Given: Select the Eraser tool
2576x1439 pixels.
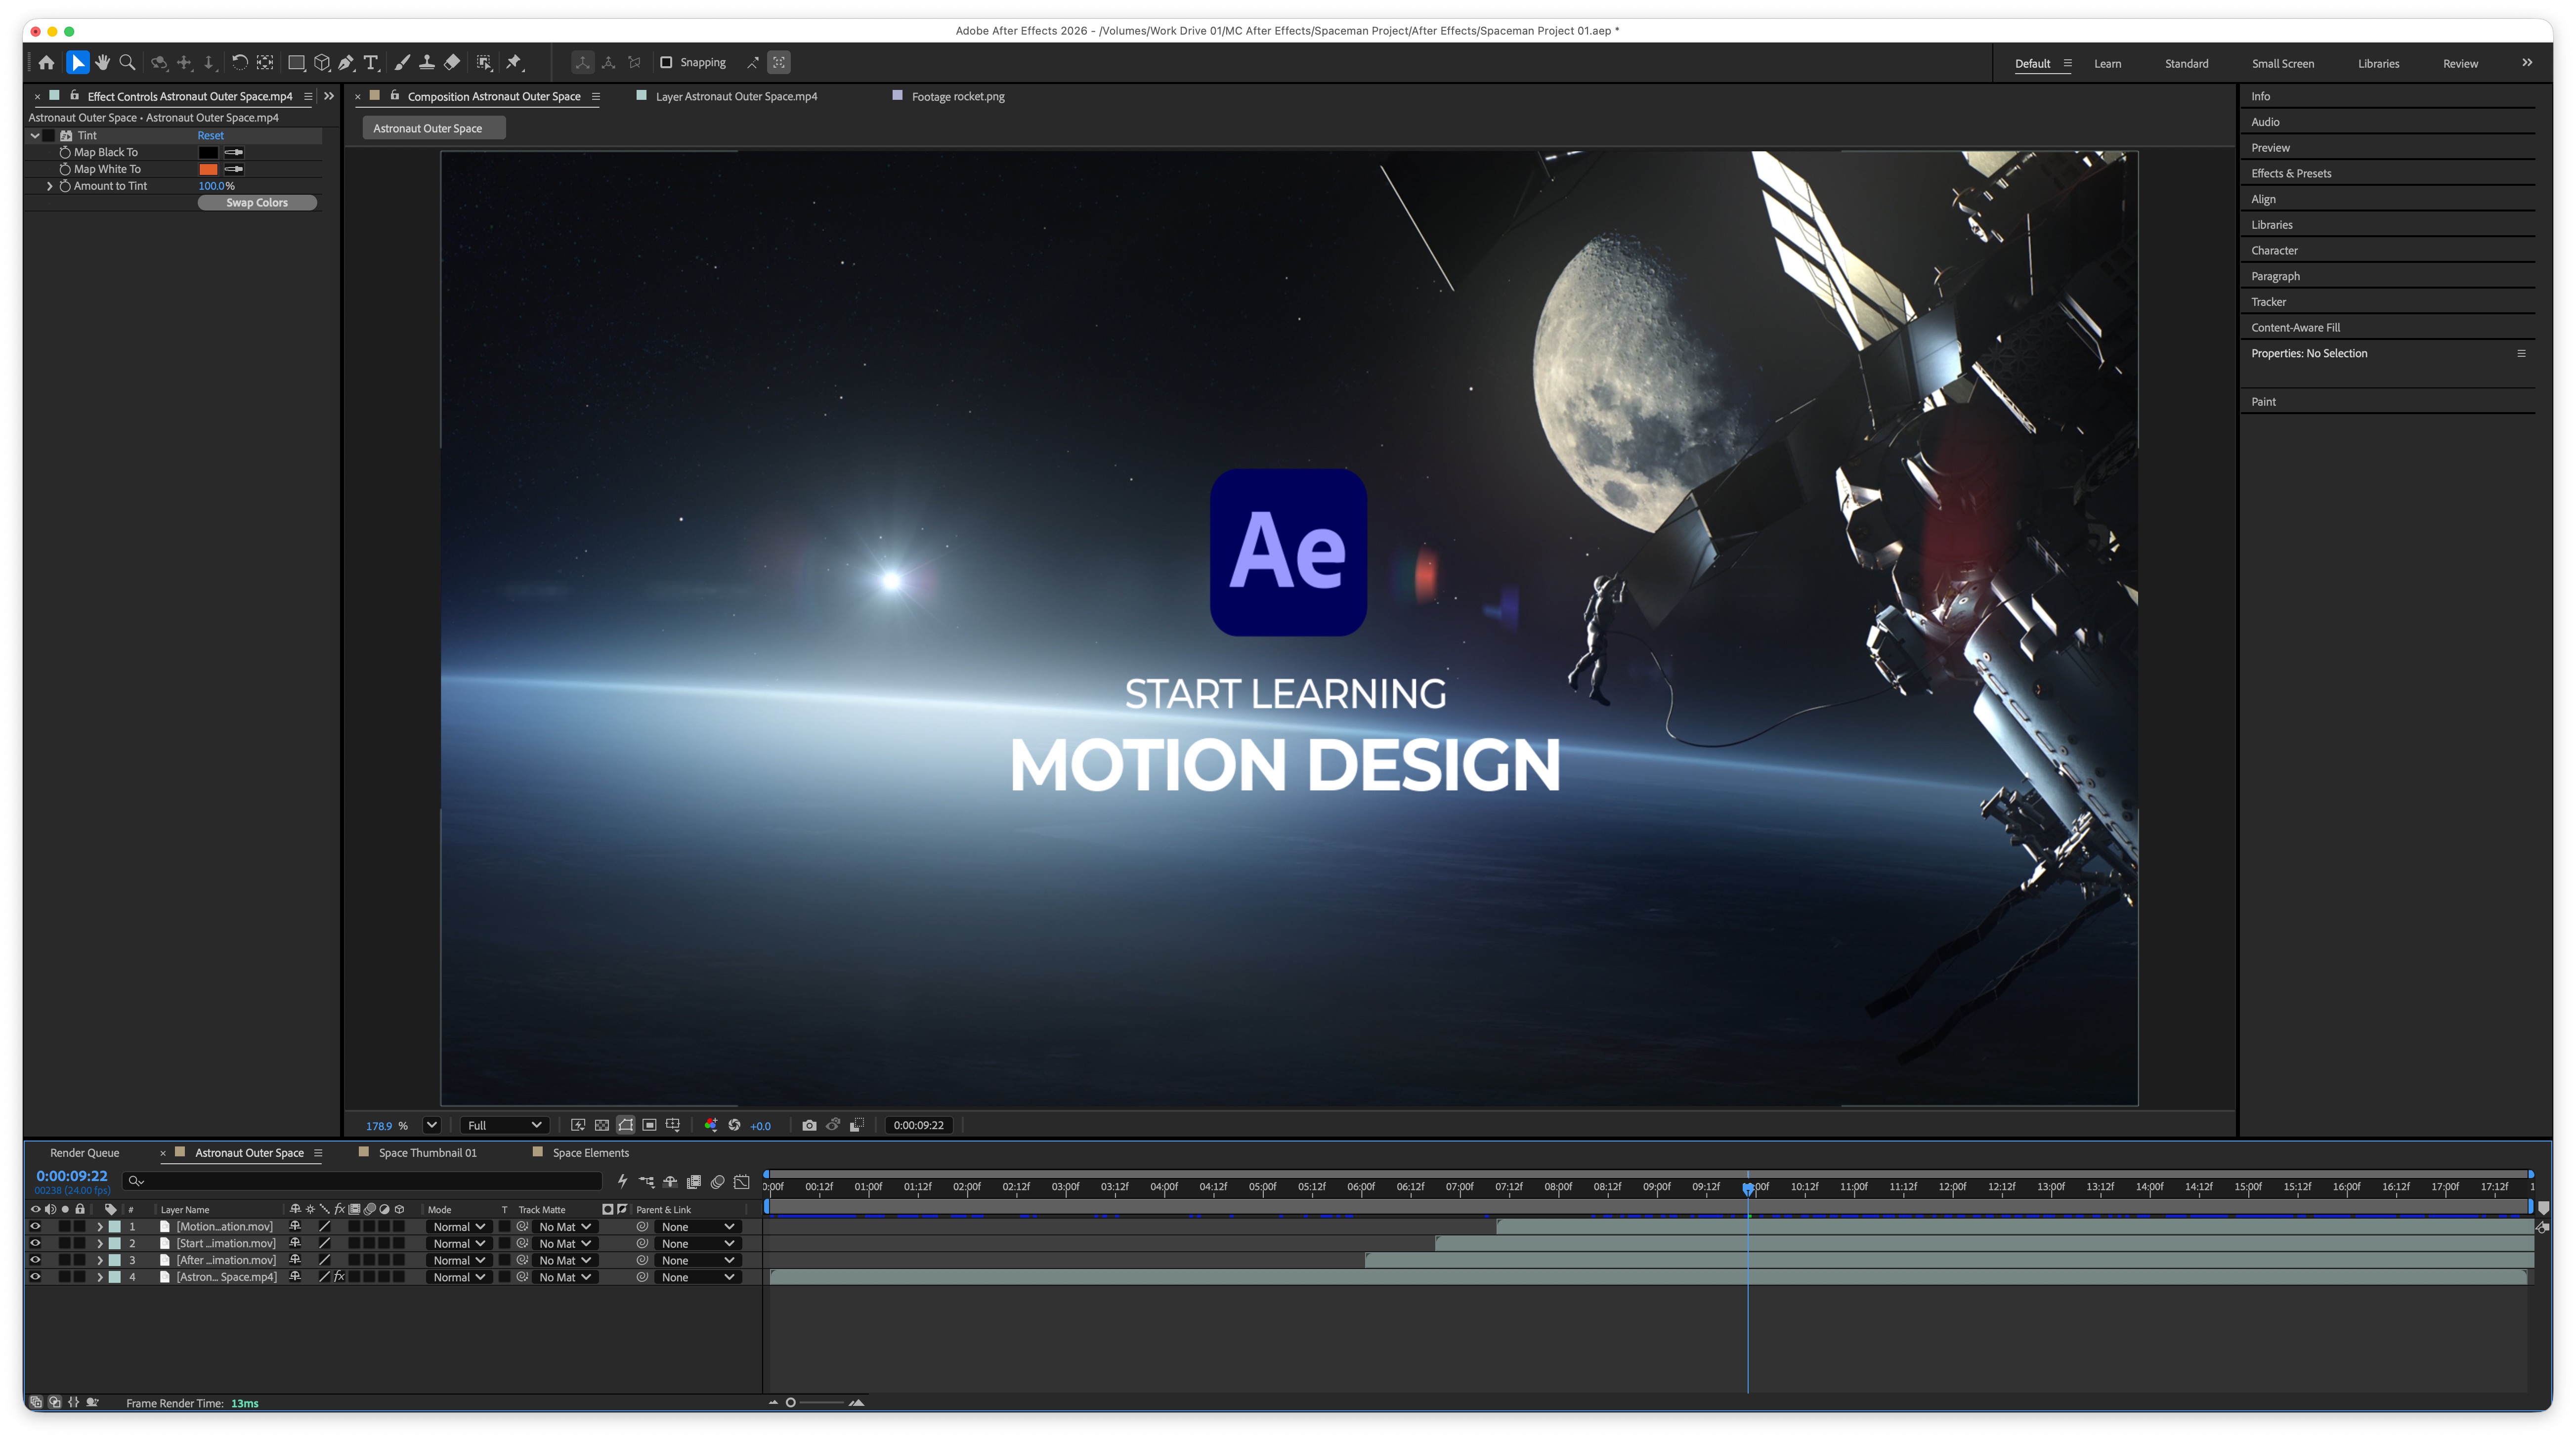Looking at the screenshot, I should (x=452, y=63).
